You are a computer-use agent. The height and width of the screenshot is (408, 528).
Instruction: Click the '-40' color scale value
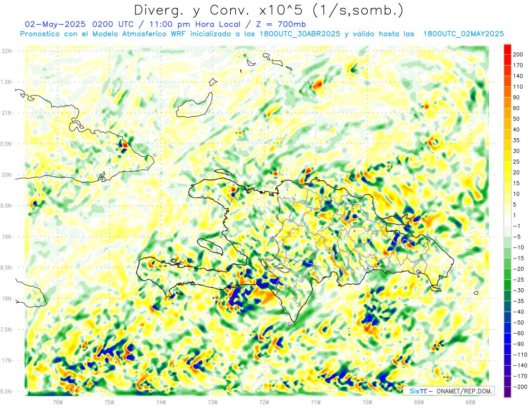click(x=518, y=312)
